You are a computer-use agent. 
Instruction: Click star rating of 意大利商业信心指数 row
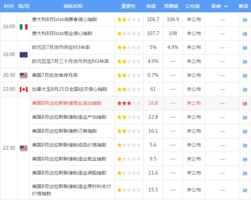pos(129,34)
